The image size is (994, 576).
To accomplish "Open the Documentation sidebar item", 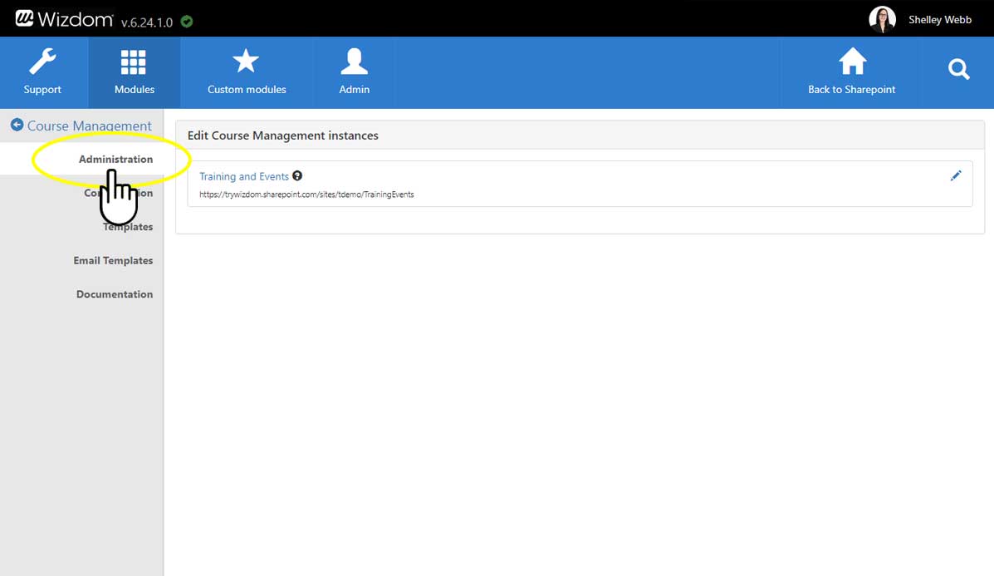I will (x=115, y=294).
